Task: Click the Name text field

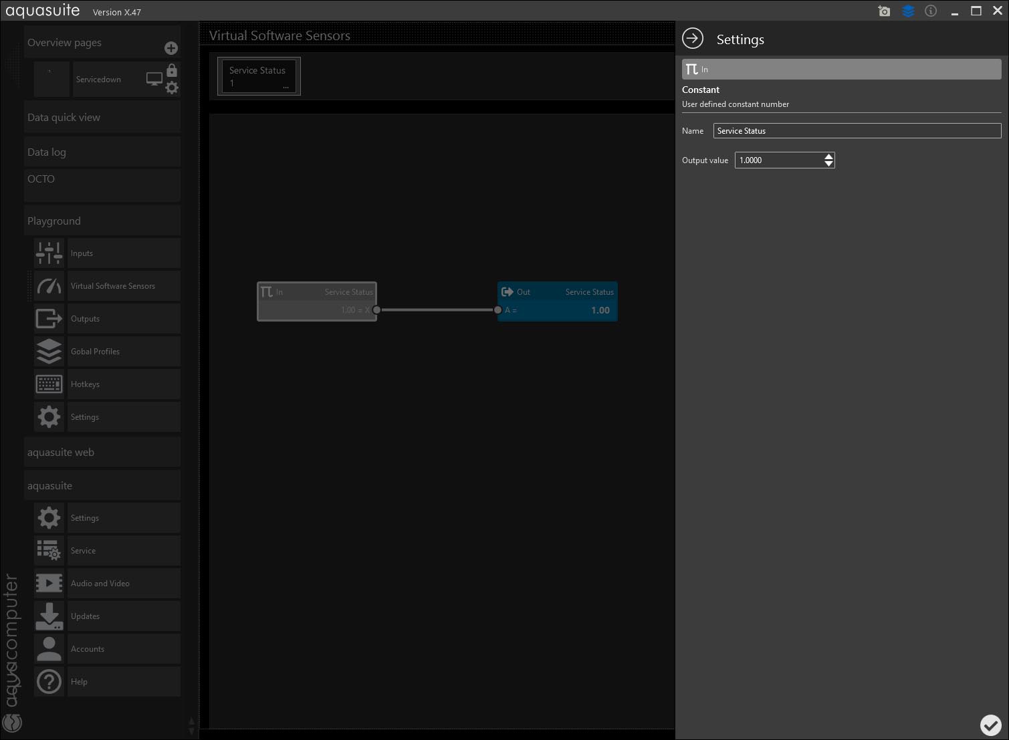Action: coord(857,131)
